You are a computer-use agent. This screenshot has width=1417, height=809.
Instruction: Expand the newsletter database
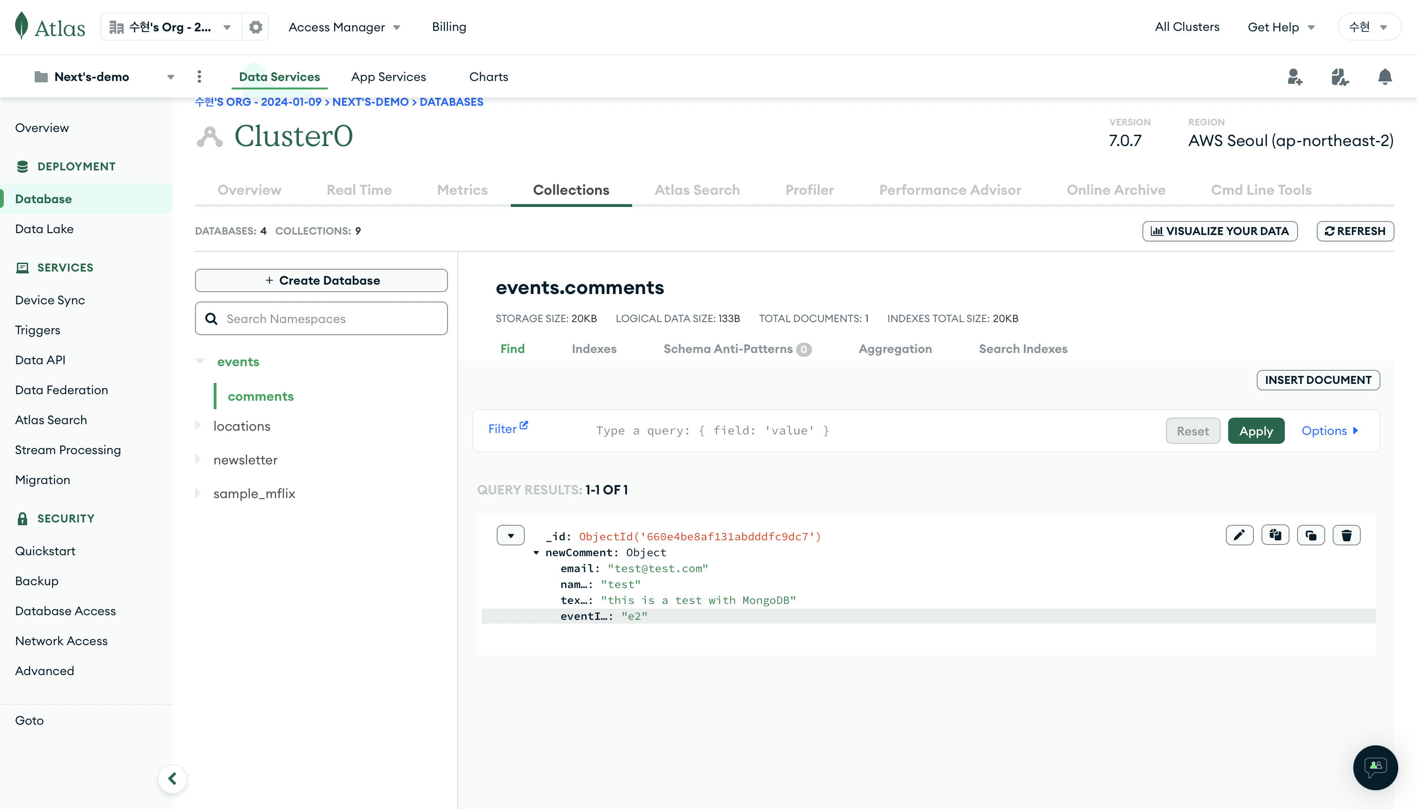point(197,459)
